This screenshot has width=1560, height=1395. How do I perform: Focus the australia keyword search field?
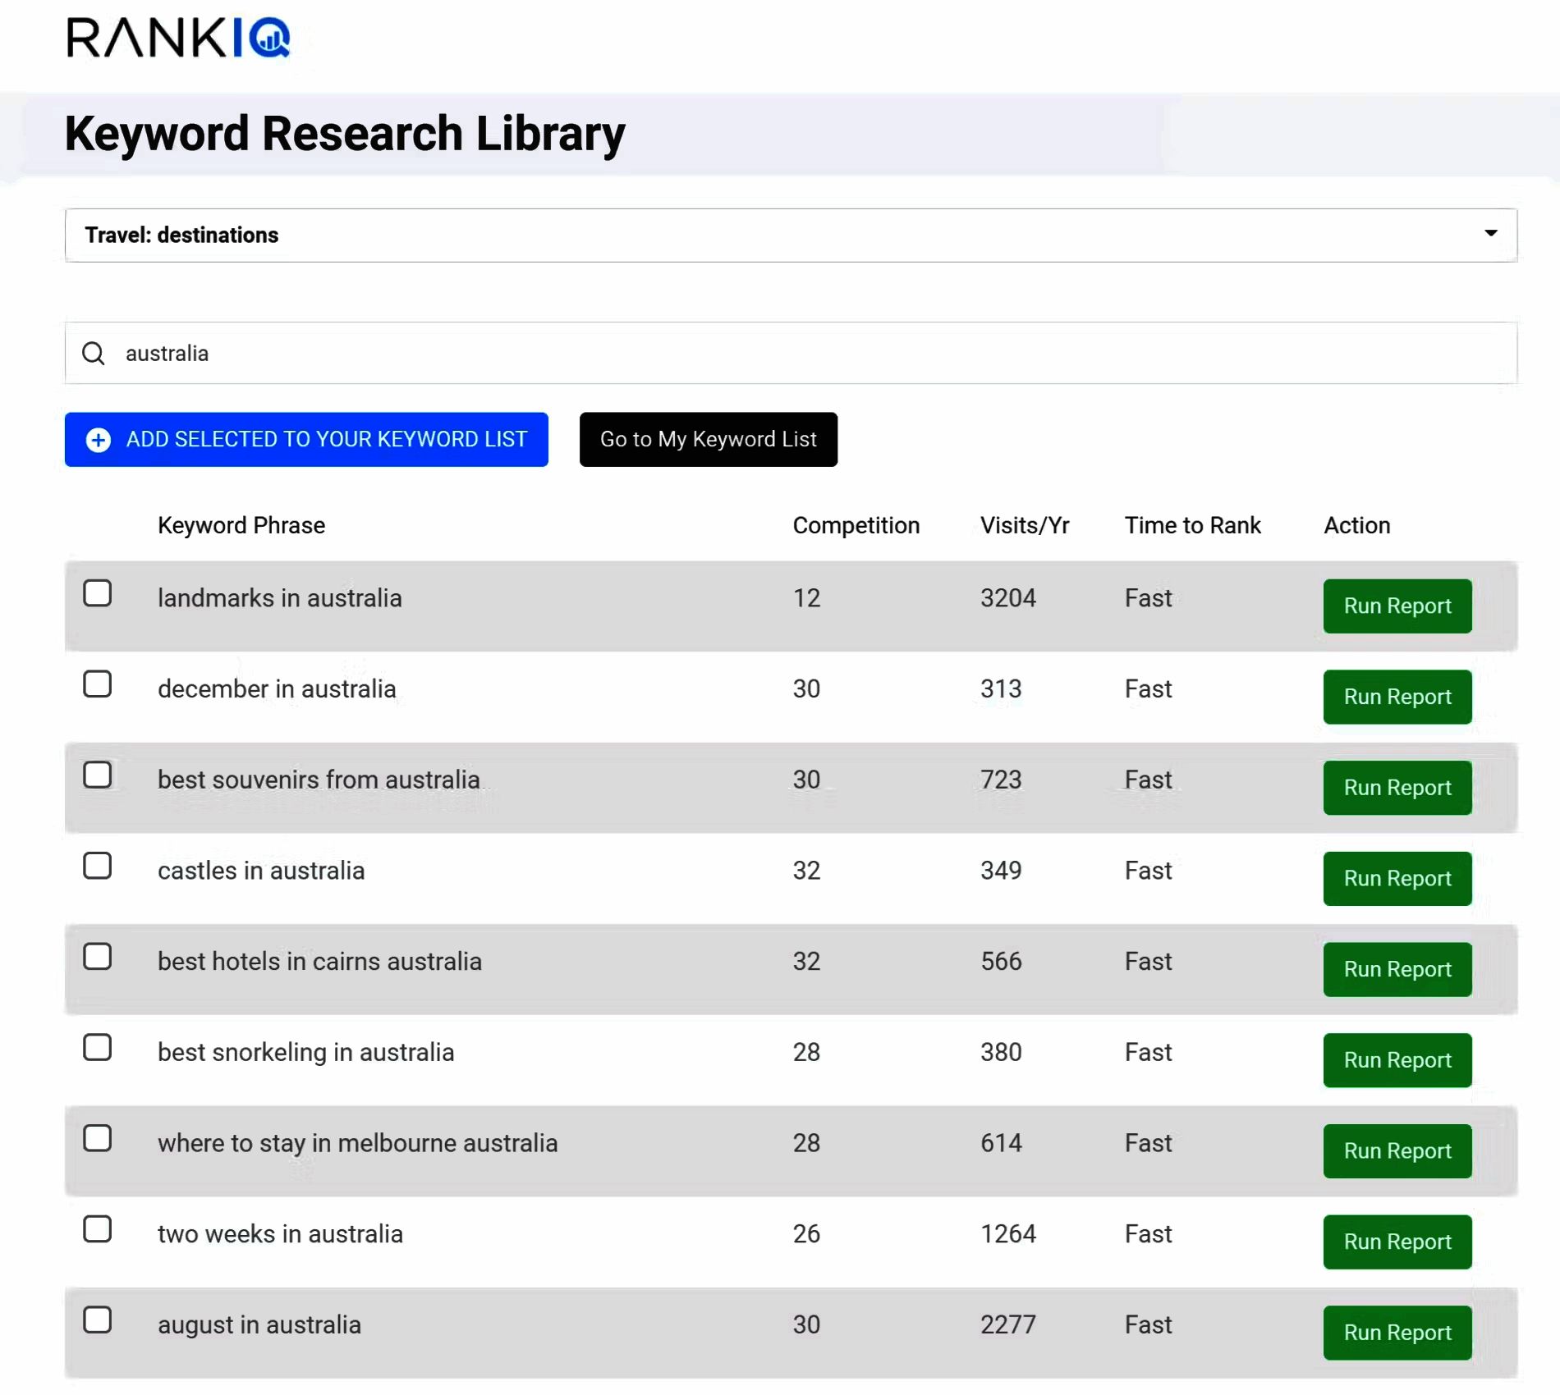tap(805, 354)
